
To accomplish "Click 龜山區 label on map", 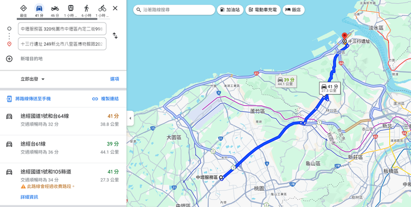I will point(313,163).
